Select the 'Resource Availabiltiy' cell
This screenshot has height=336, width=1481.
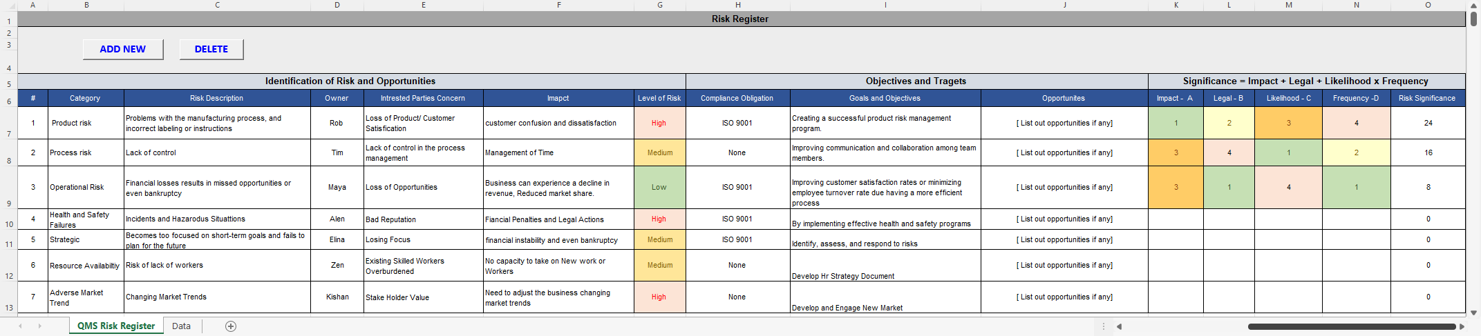tap(86, 265)
